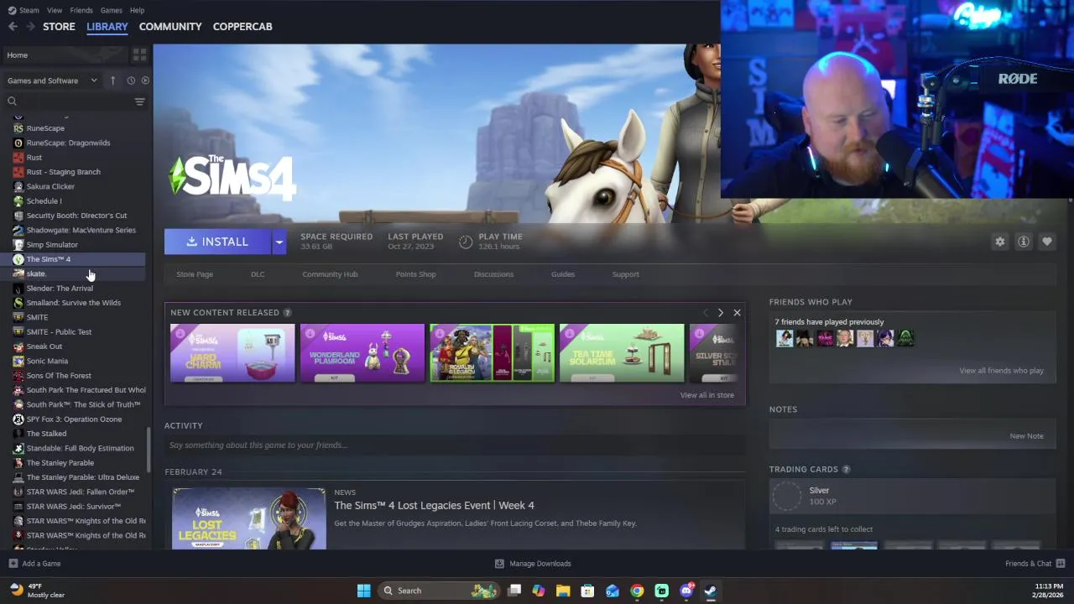Screen dimensions: 1074x604
Task: Open the Help menu
Action: 137,10
